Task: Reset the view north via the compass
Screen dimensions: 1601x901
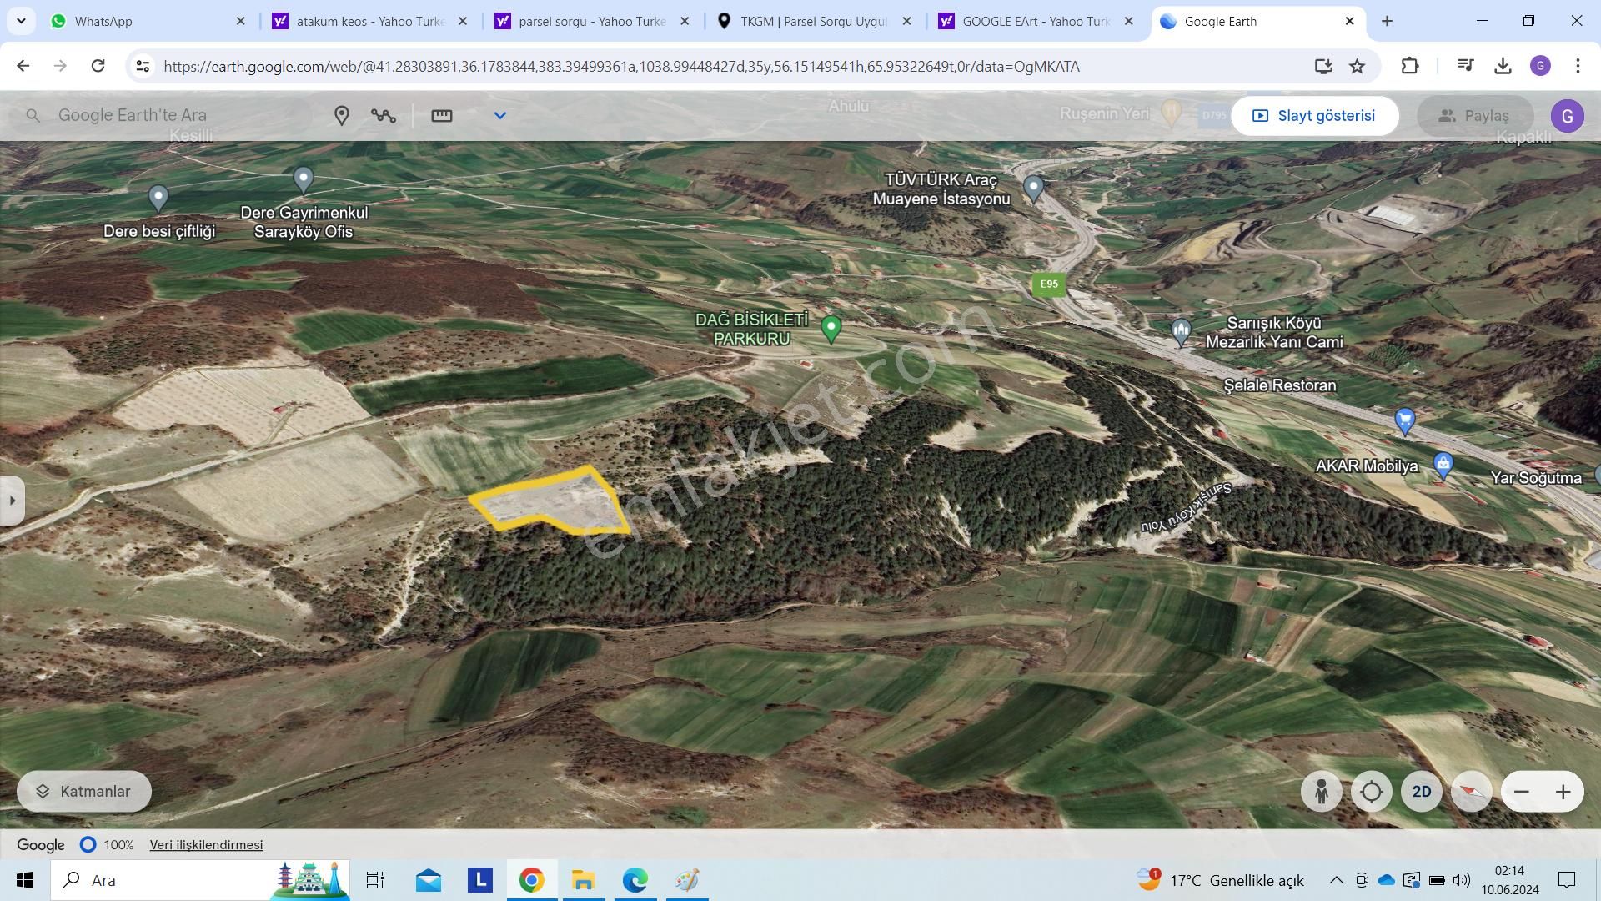Action: click(1471, 791)
